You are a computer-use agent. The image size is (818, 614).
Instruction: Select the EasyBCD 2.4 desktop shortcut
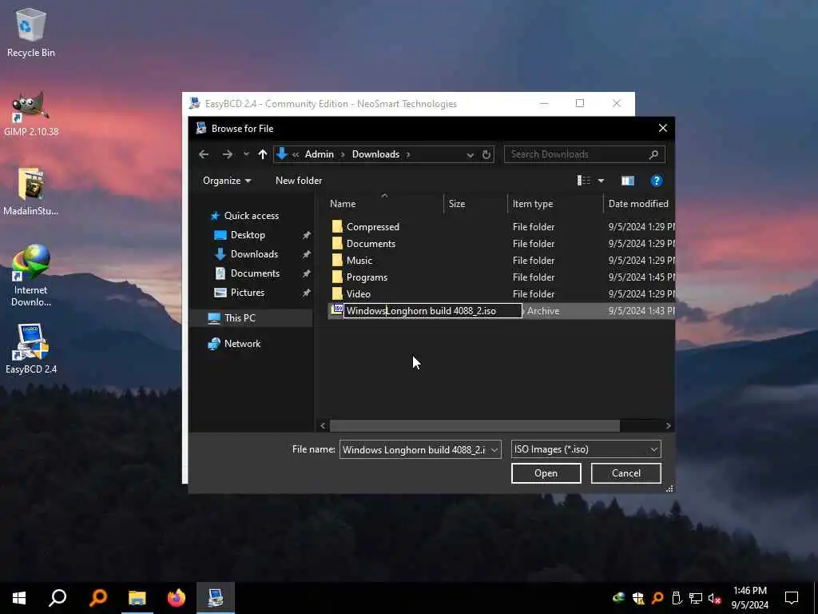coord(30,349)
